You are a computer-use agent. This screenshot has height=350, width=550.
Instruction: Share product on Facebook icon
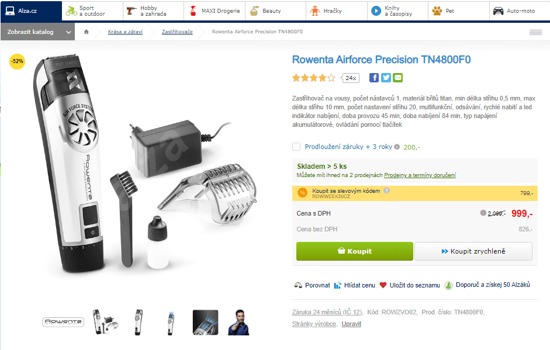point(374,78)
